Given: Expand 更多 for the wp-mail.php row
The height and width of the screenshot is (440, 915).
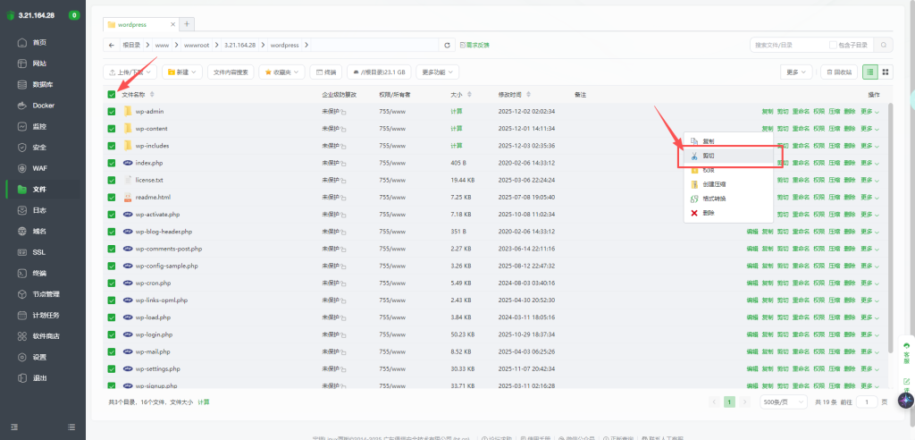Looking at the screenshot, I should click(869, 351).
